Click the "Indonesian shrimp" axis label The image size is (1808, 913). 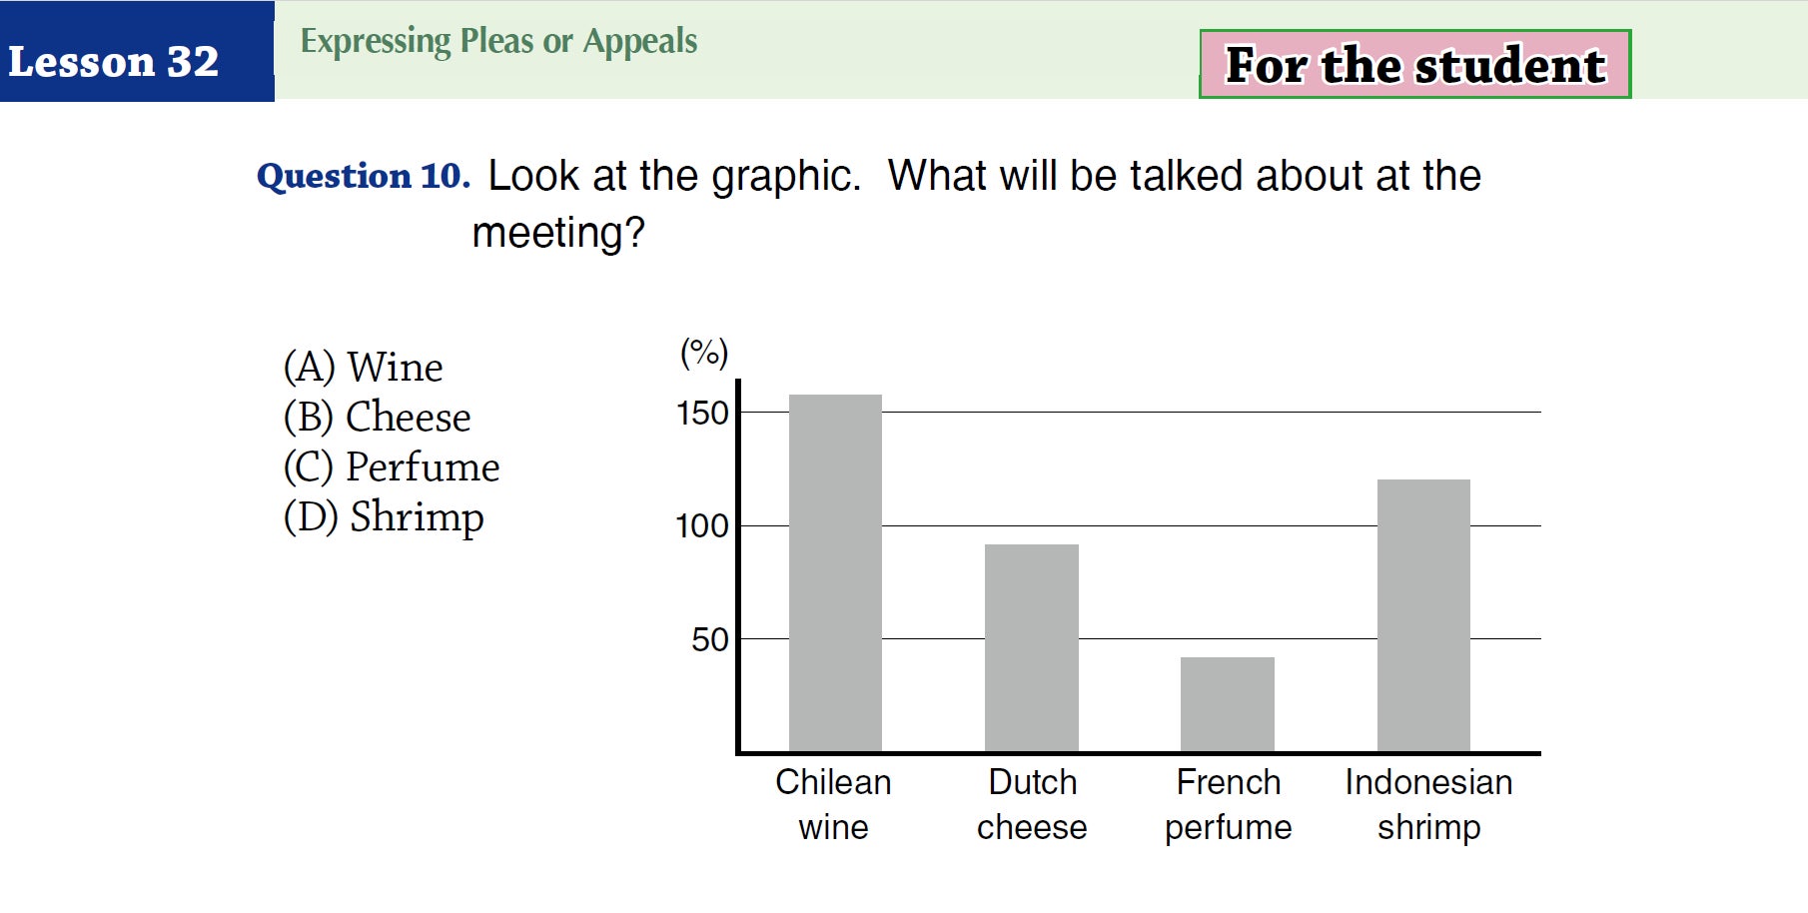(1428, 804)
